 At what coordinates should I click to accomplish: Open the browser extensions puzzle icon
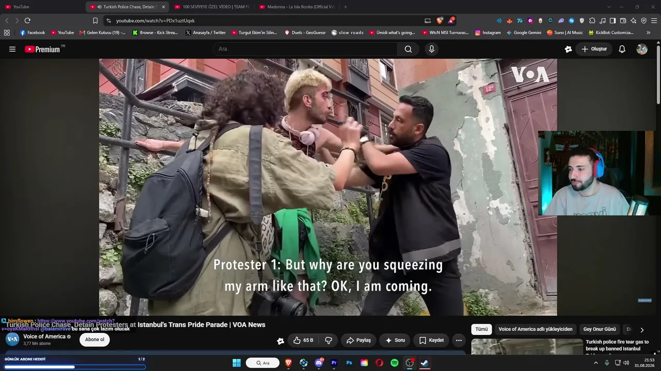(x=592, y=21)
